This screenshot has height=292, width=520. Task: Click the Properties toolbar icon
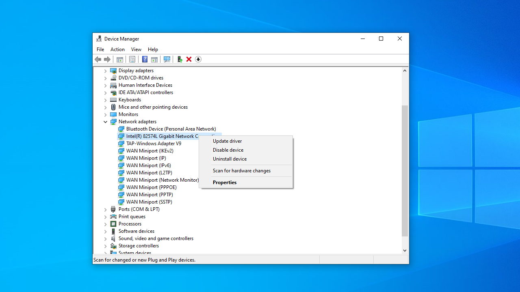coord(132,59)
